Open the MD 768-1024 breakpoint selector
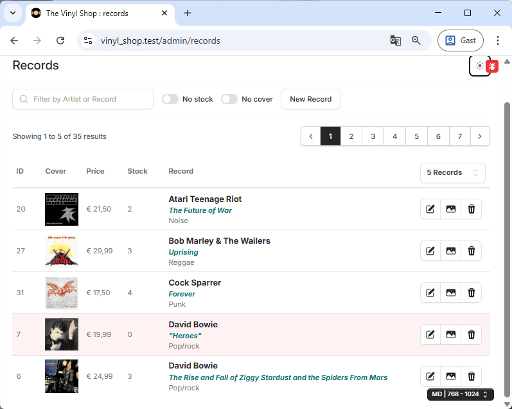512x409 pixels. point(461,394)
